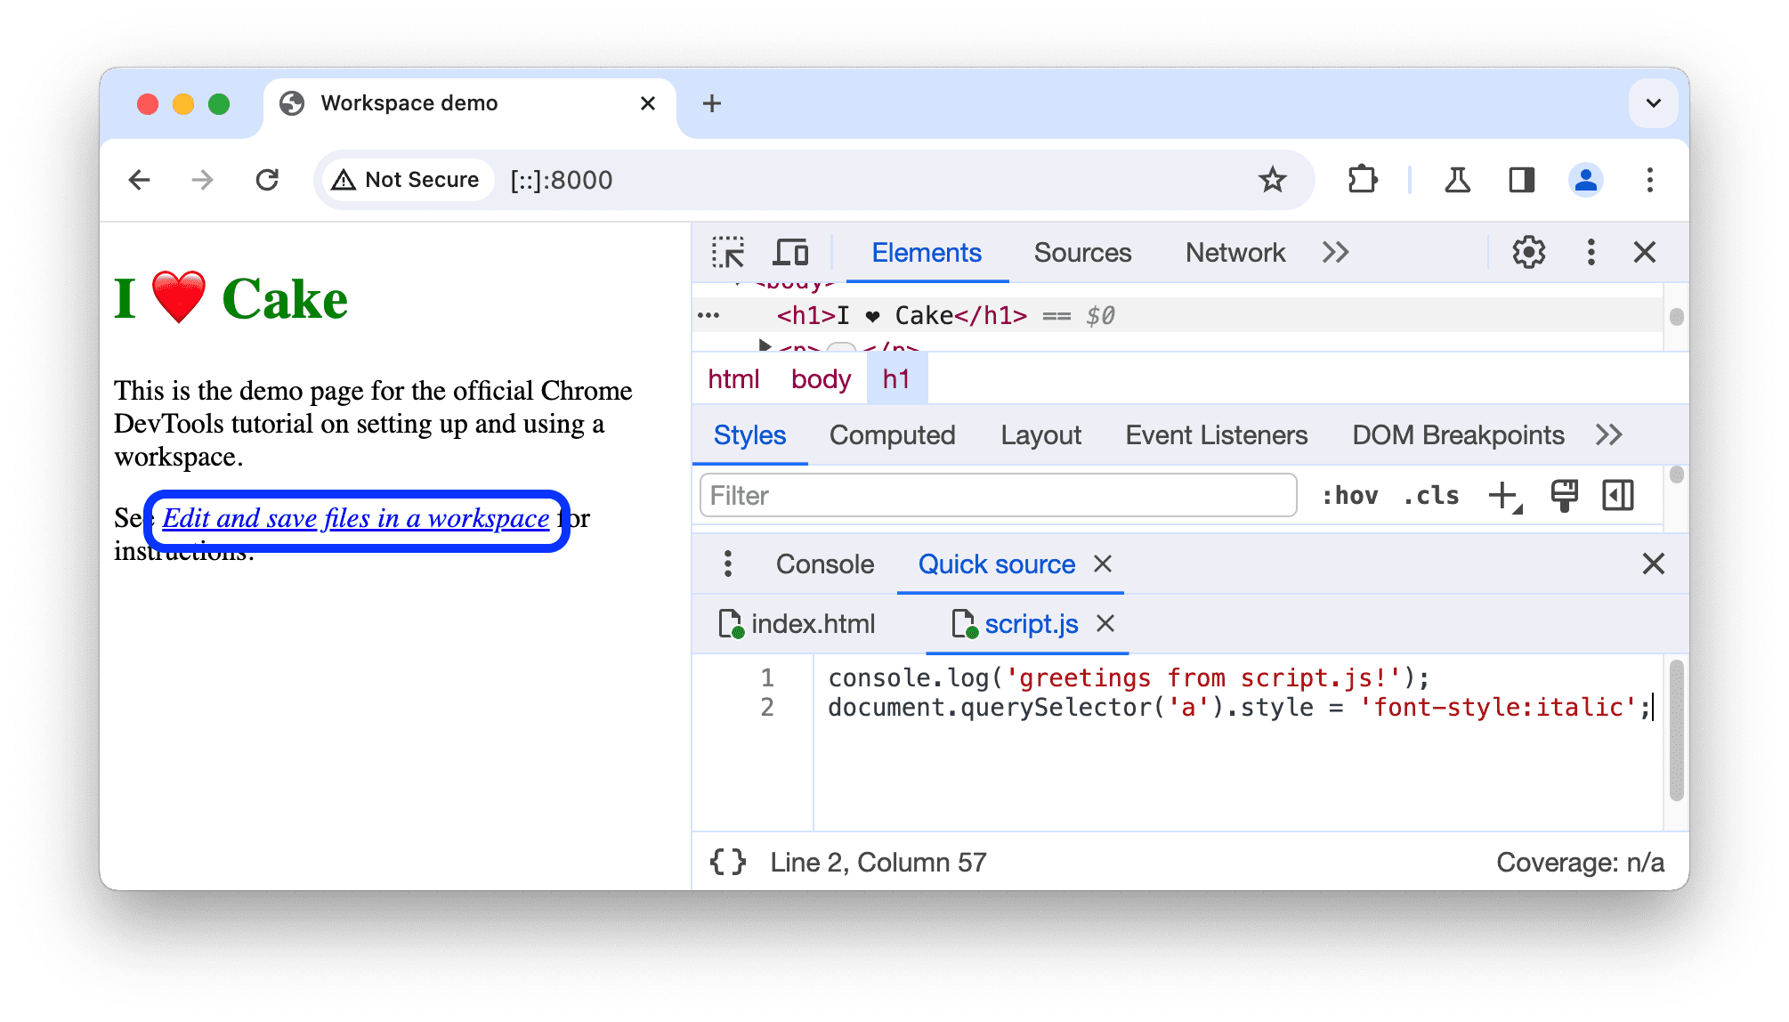Click the Elements panel tab

[x=926, y=253]
